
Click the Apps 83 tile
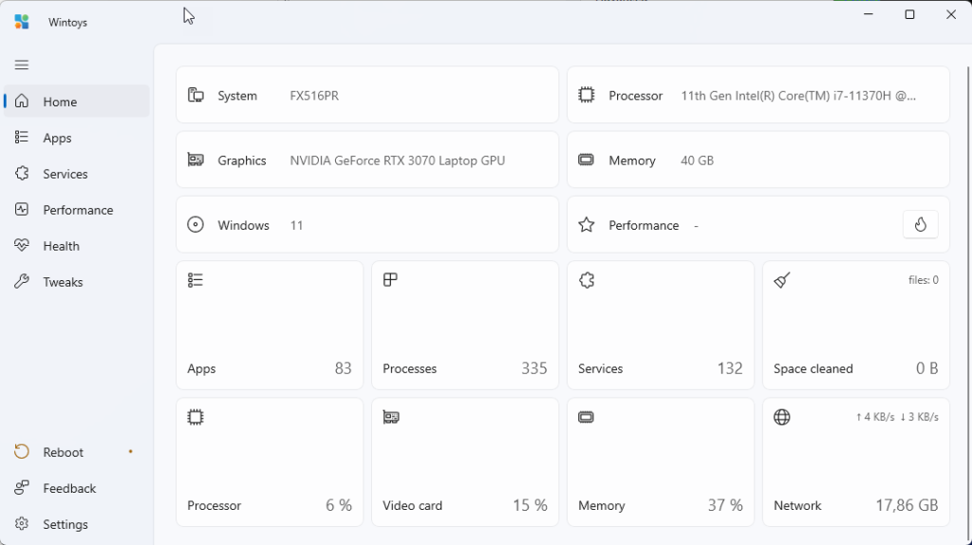click(x=270, y=325)
